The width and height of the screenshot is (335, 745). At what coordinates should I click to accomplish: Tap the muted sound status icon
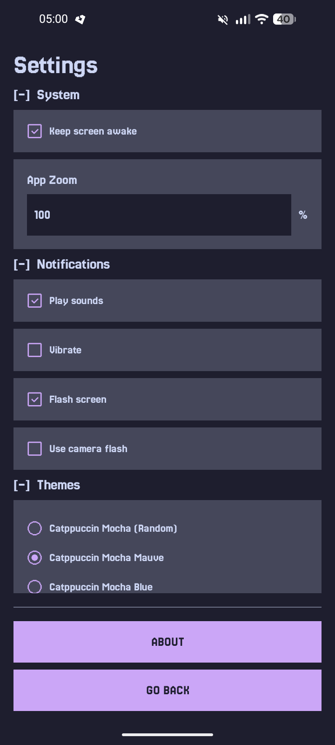(223, 20)
